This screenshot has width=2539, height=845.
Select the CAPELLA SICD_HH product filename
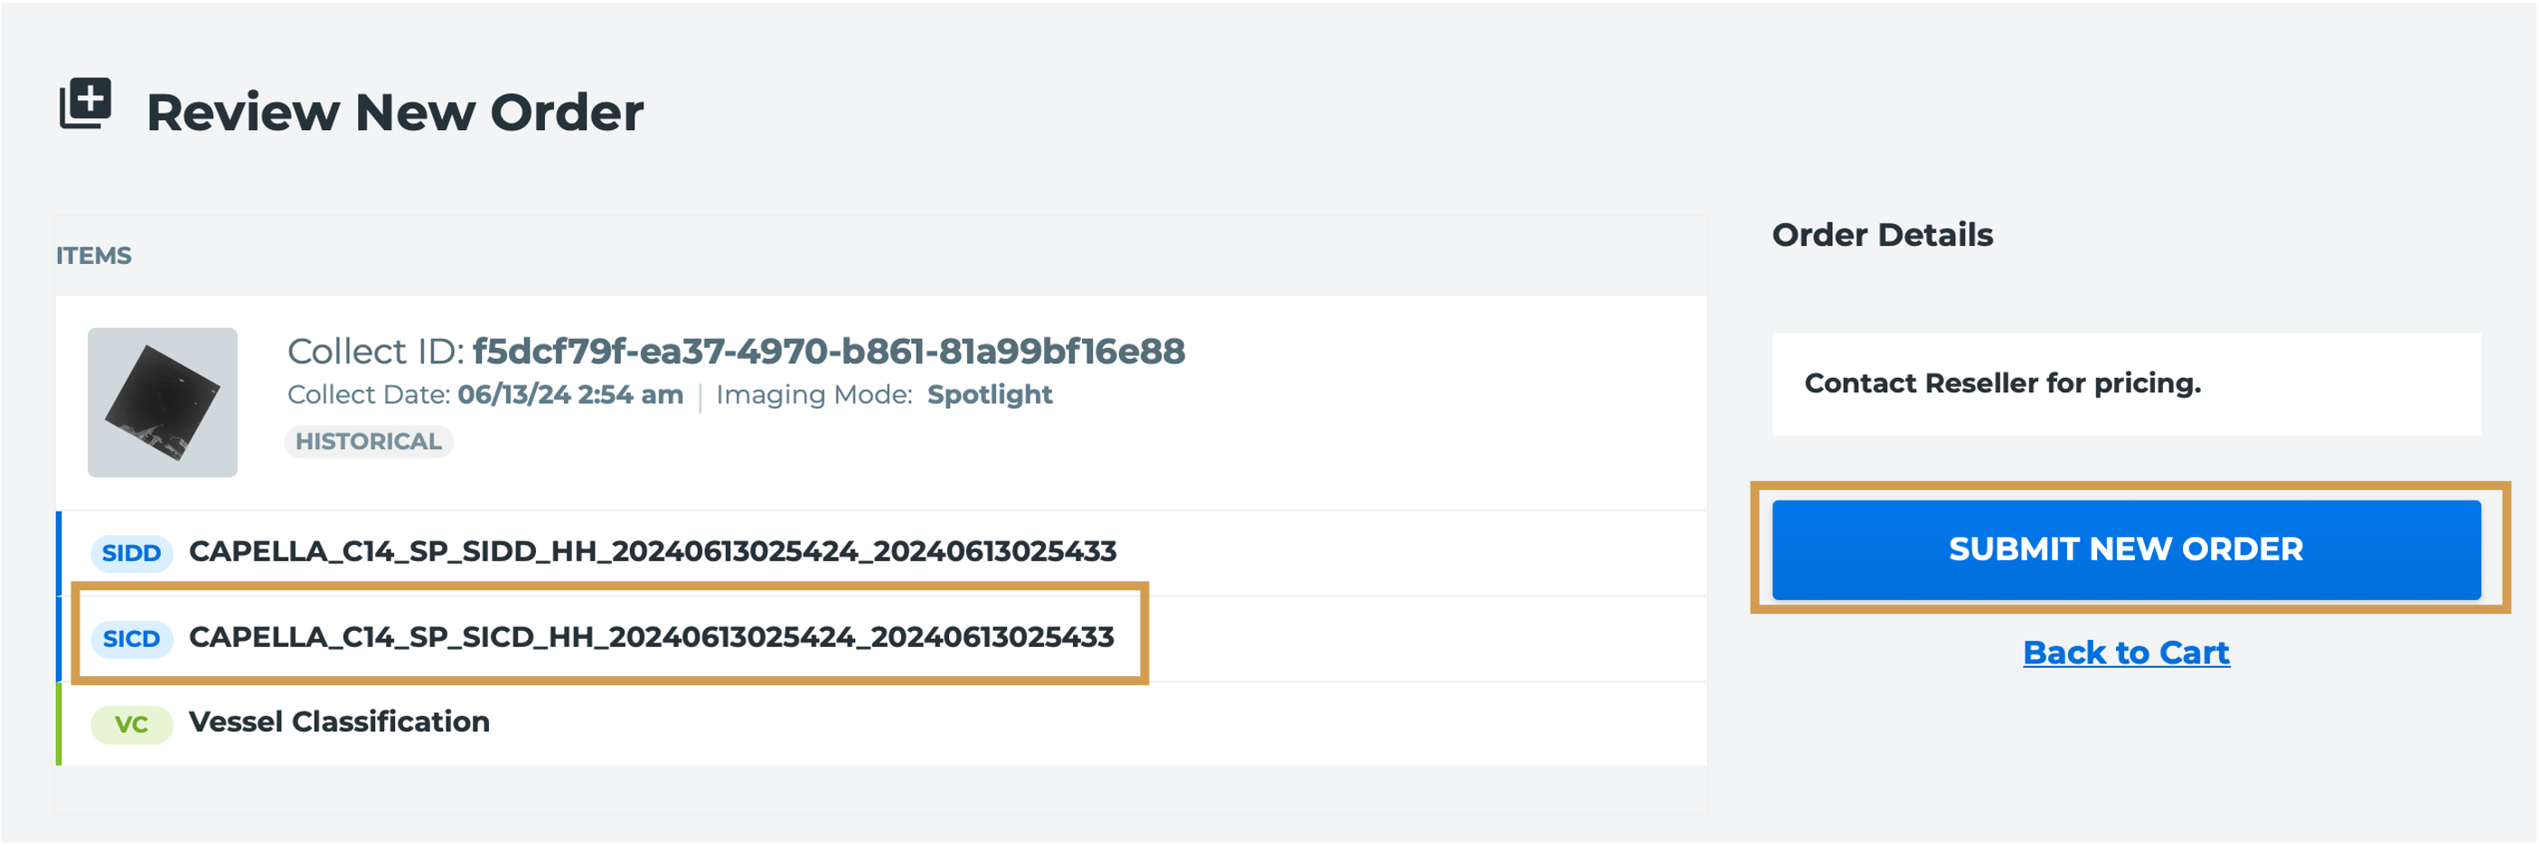point(652,637)
